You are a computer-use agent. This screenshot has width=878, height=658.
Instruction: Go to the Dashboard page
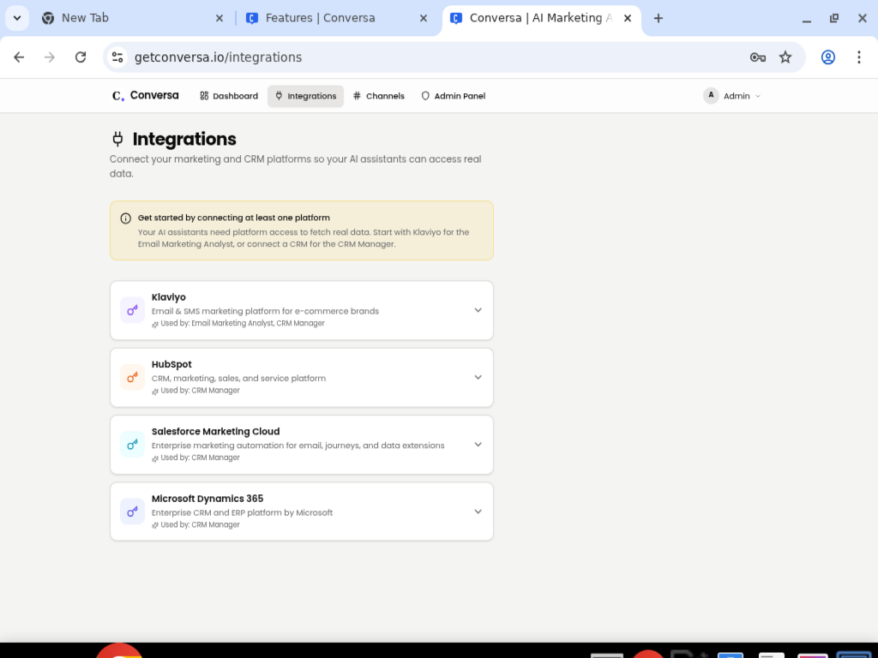229,96
